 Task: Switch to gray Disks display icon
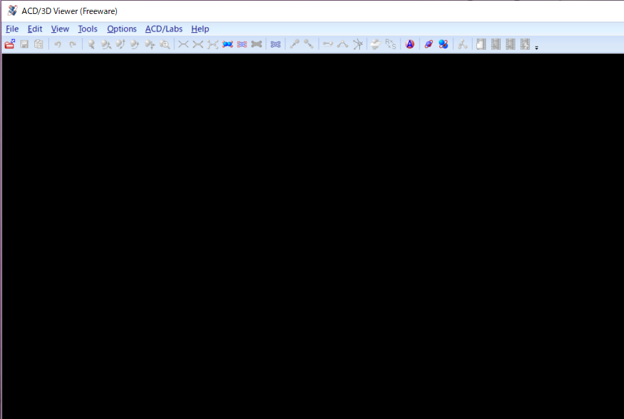pyautogui.click(x=257, y=44)
